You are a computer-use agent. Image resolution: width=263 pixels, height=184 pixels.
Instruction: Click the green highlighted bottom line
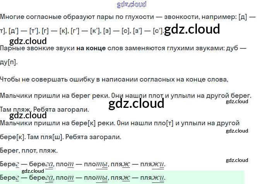pos(83,178)
